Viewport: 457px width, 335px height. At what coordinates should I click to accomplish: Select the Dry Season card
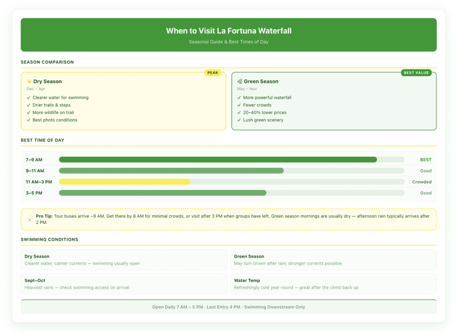124,100
